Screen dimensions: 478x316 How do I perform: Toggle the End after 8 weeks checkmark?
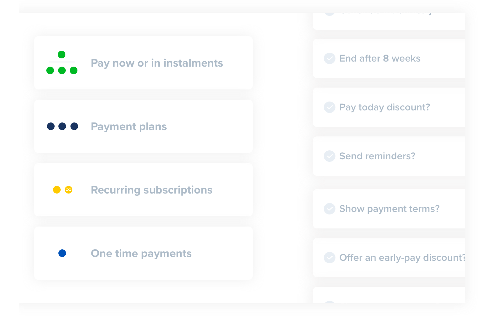pos(329,58)
